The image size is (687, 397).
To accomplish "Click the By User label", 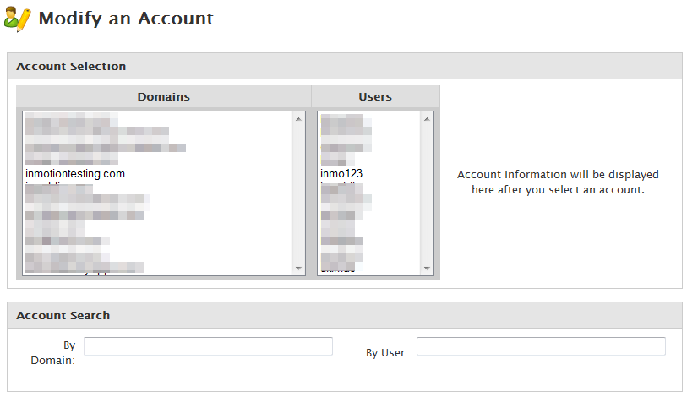I will [386, 352].
